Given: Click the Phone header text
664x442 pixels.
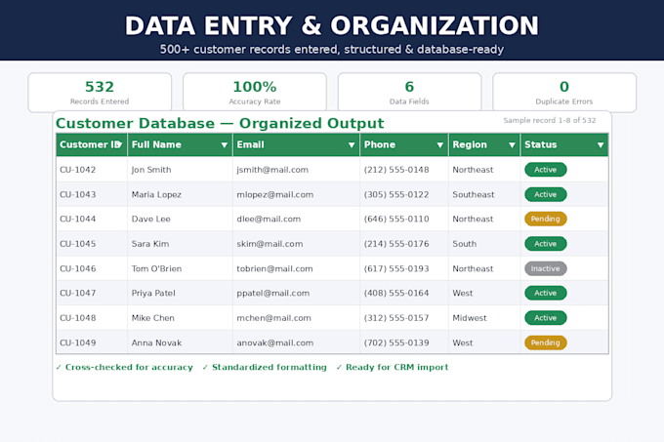Looking at the screenshot, I should click(x=380, y=144).
